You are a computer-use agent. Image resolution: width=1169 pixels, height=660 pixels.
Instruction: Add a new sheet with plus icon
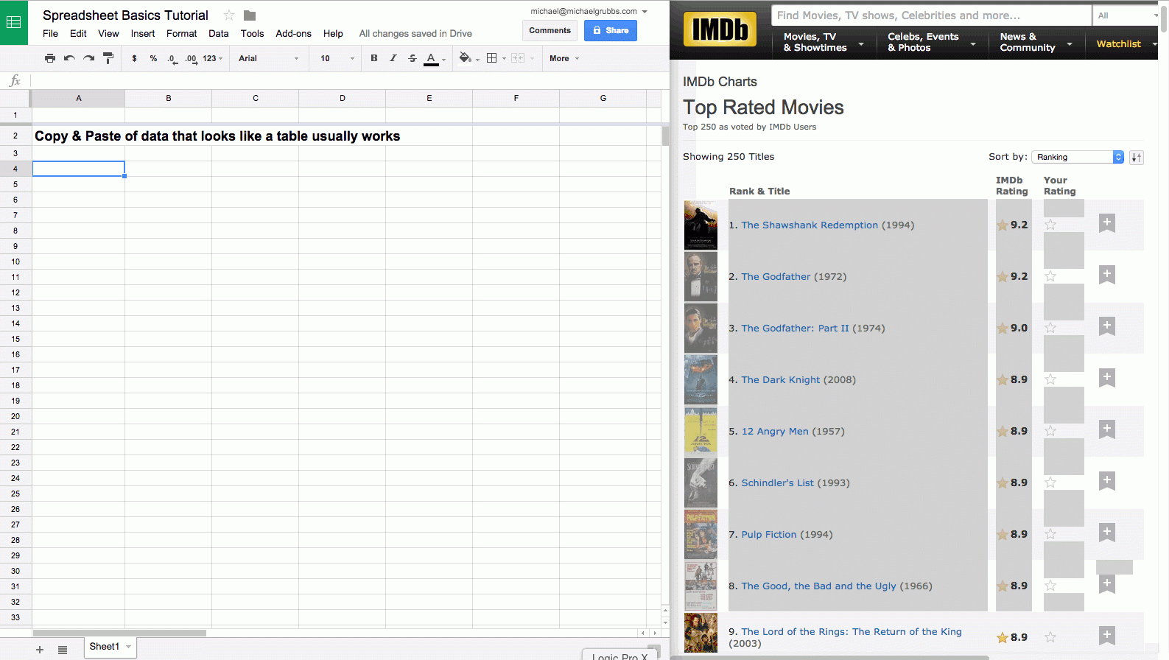tap(40, 650)
